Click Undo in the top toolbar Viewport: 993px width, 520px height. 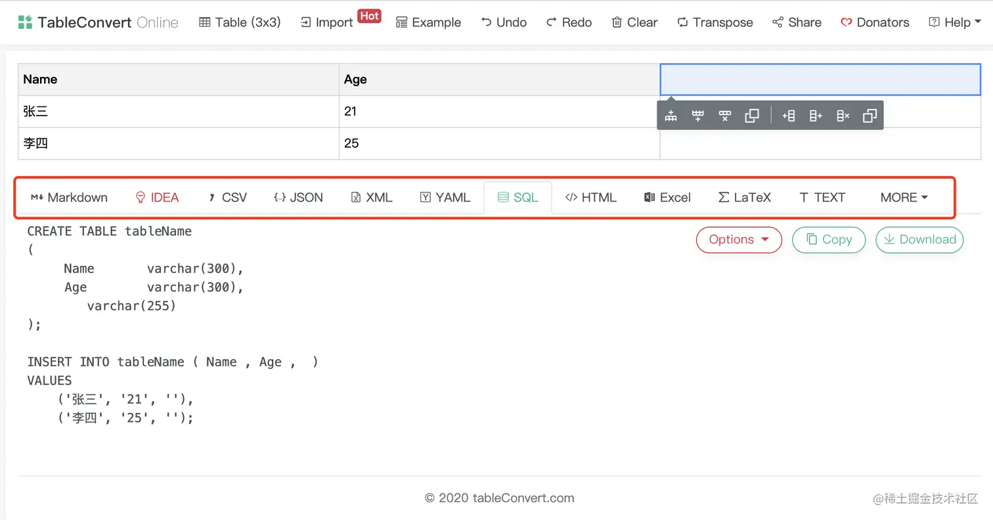point(504,22)
